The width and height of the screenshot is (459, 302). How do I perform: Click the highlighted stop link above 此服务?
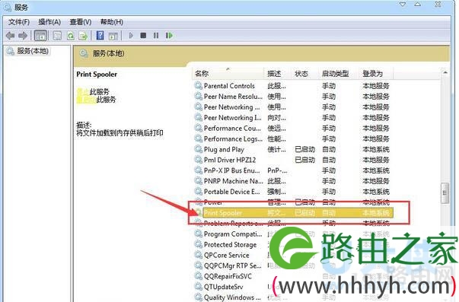pyautogui.click(x=83, y=91)
